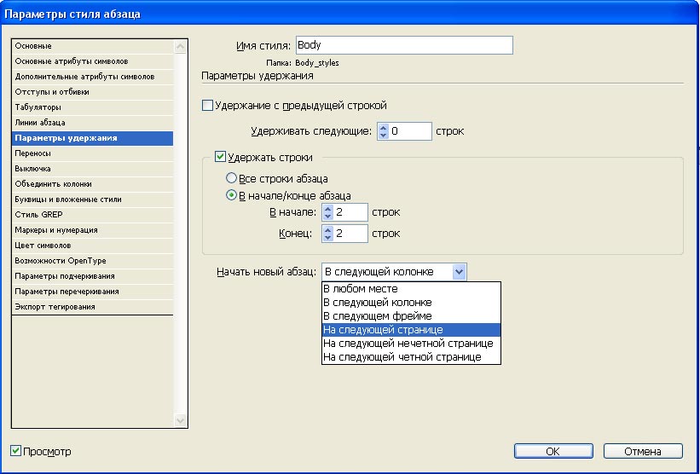Screen dimensions: 700x474
Task: Increase В начале lines count
Action: [x=327, y=208]
